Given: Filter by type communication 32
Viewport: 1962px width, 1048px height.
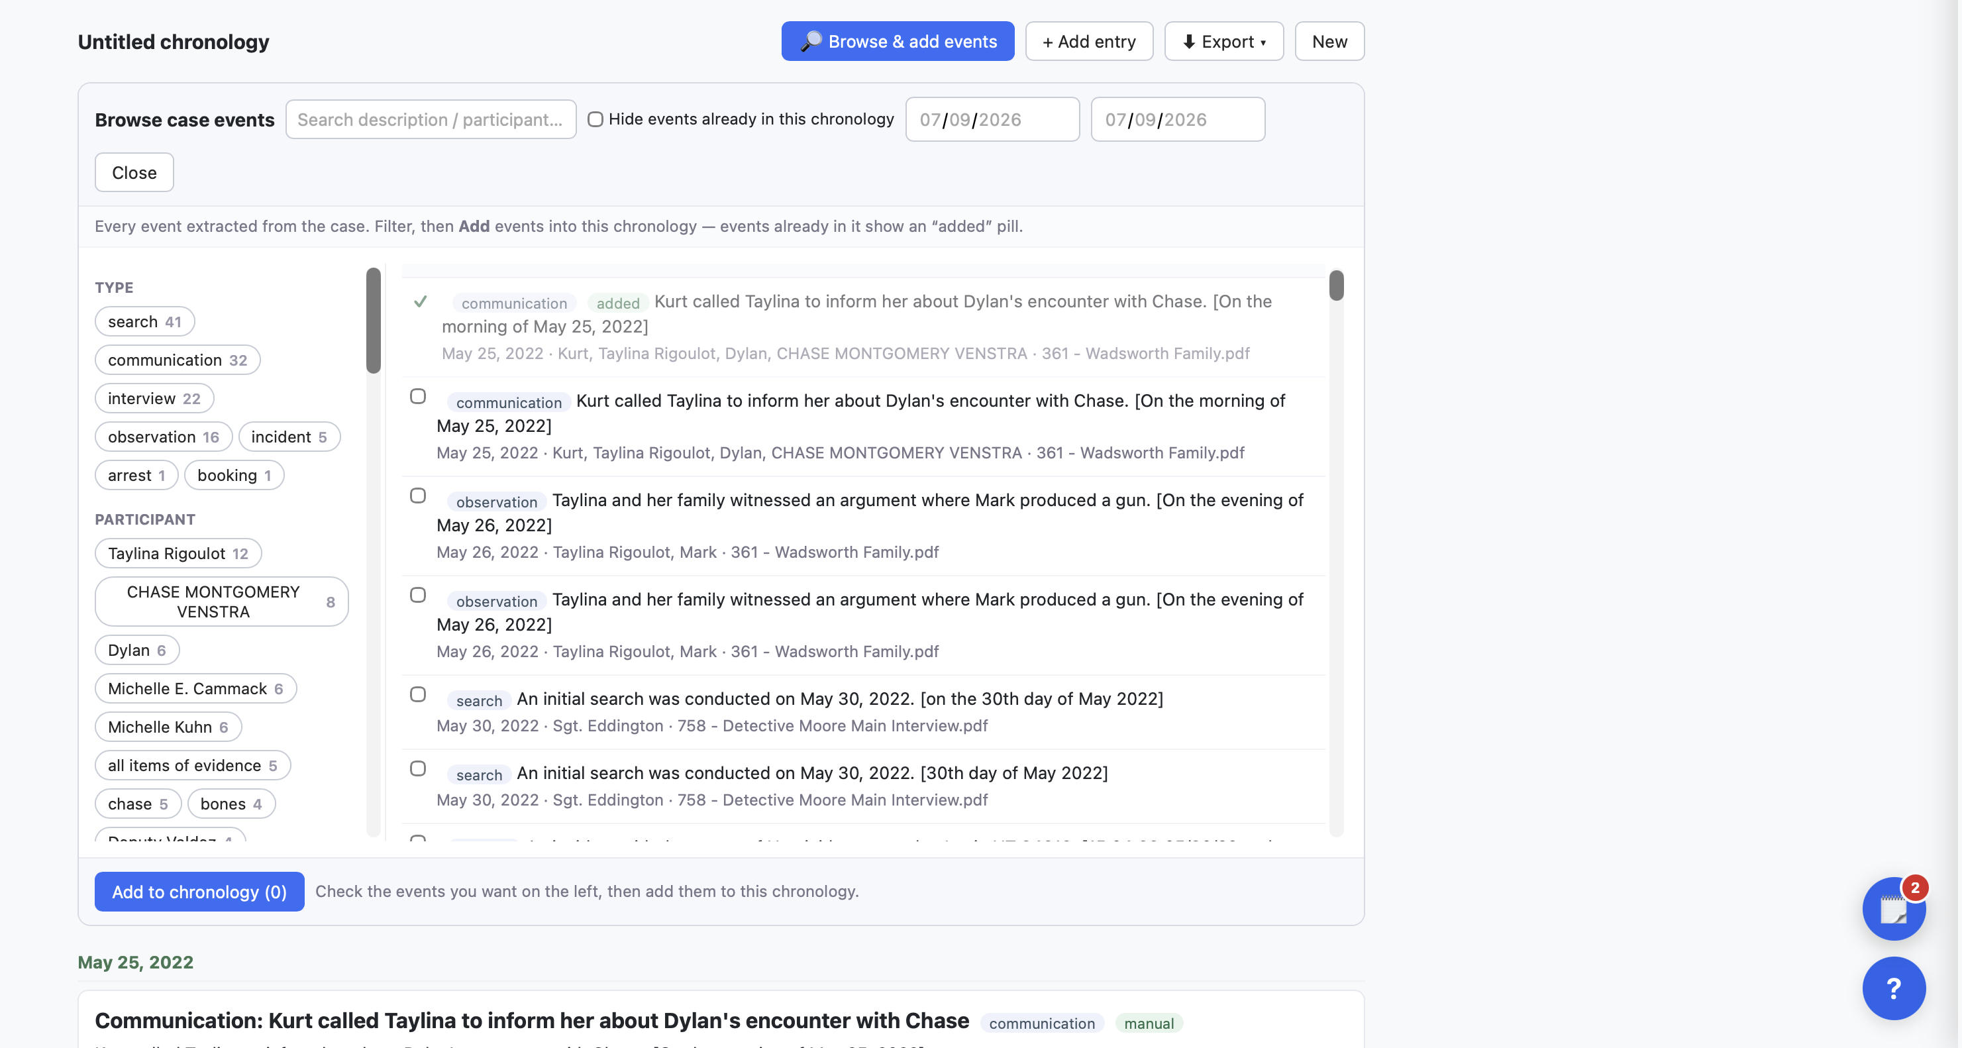Looking at the screenshot, I should click(x=178, y=360).
